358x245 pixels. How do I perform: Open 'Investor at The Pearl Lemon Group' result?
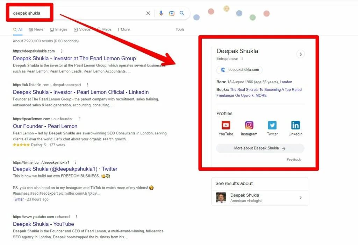click(74, 58)
